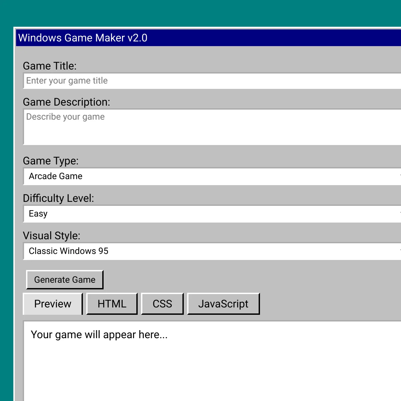The image size is (401, 401).
Task: Click the game title input field
Action: [200, 81]
